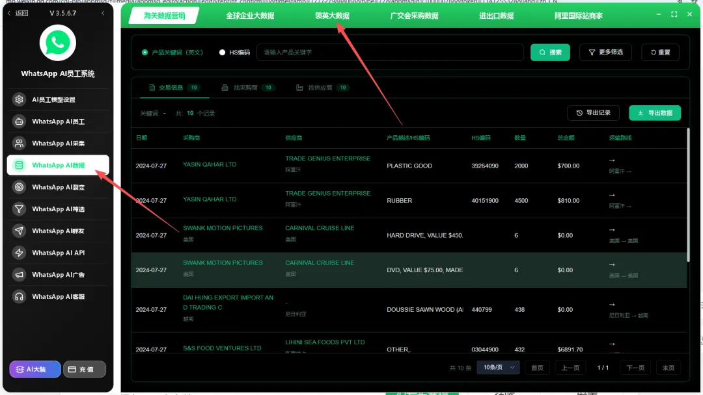Click the table vertical scrollbar
703x395 pixels.
click(x=688, y=195)
